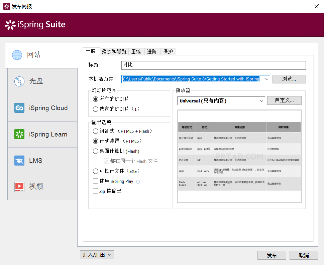Open the 保护 tab
The height and width of the screenshot is (265, 324).
168,51
